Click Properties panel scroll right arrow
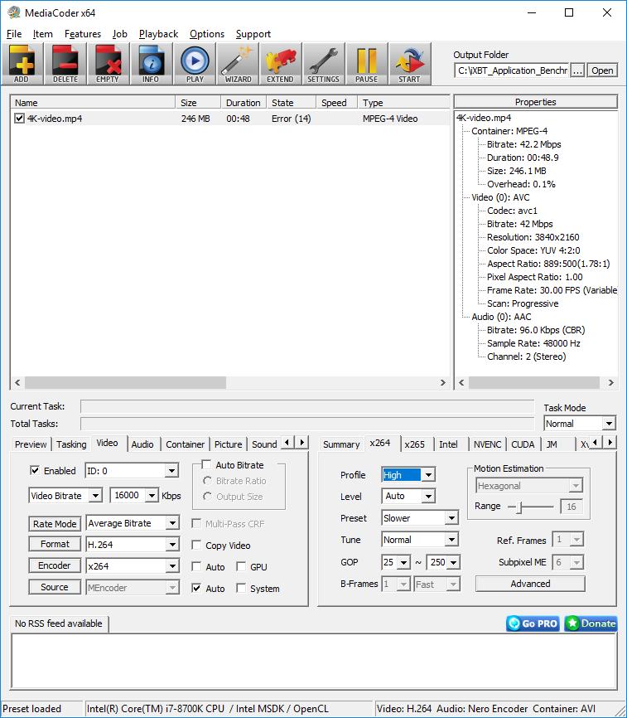 610,382
